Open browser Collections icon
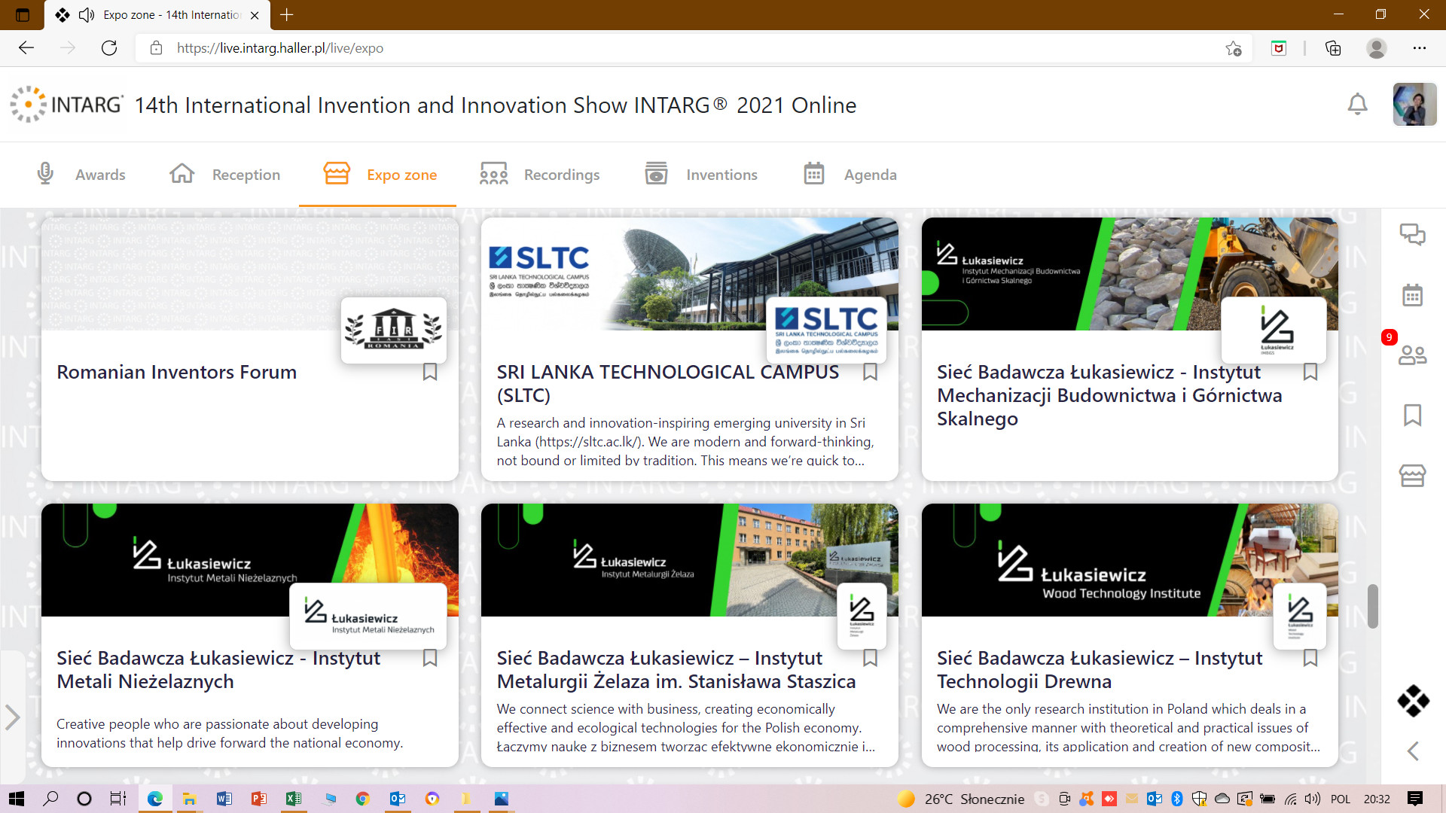 click(1333, 48)
